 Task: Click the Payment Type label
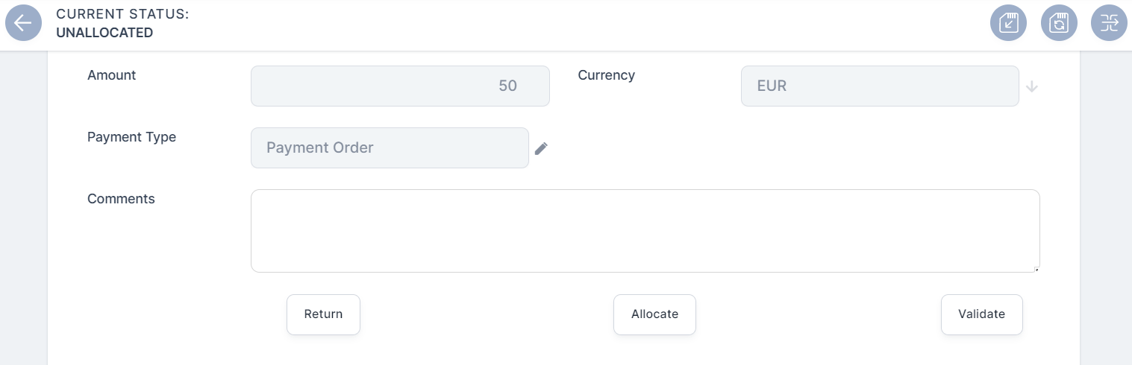[x=131, y=137]
